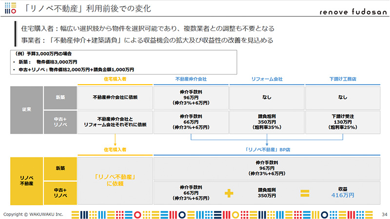Viewport: 390px width, 219px height.
Task: Click the renove fudosan brand logo
Action: [x=353, y=12]
